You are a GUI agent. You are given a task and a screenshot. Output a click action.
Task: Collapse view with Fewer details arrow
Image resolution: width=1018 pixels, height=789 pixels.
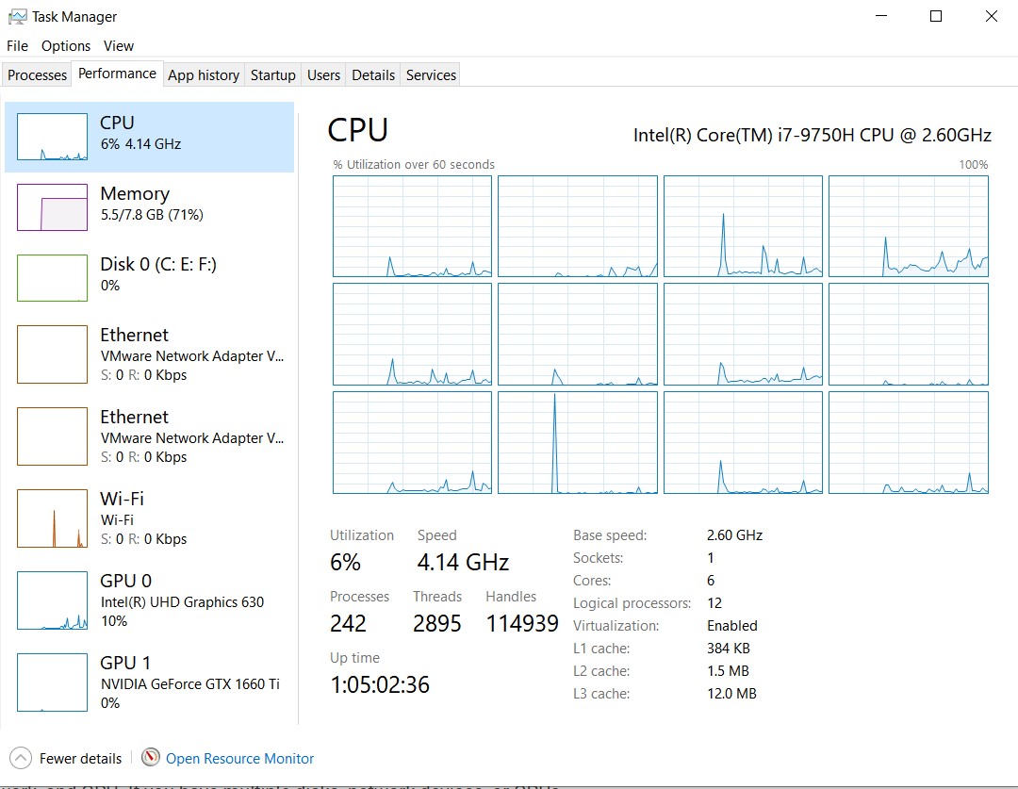(x=20, y=758)
